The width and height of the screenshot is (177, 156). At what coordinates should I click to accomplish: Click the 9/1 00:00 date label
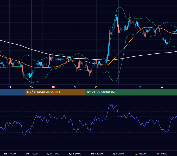click(x=118, y=153)
